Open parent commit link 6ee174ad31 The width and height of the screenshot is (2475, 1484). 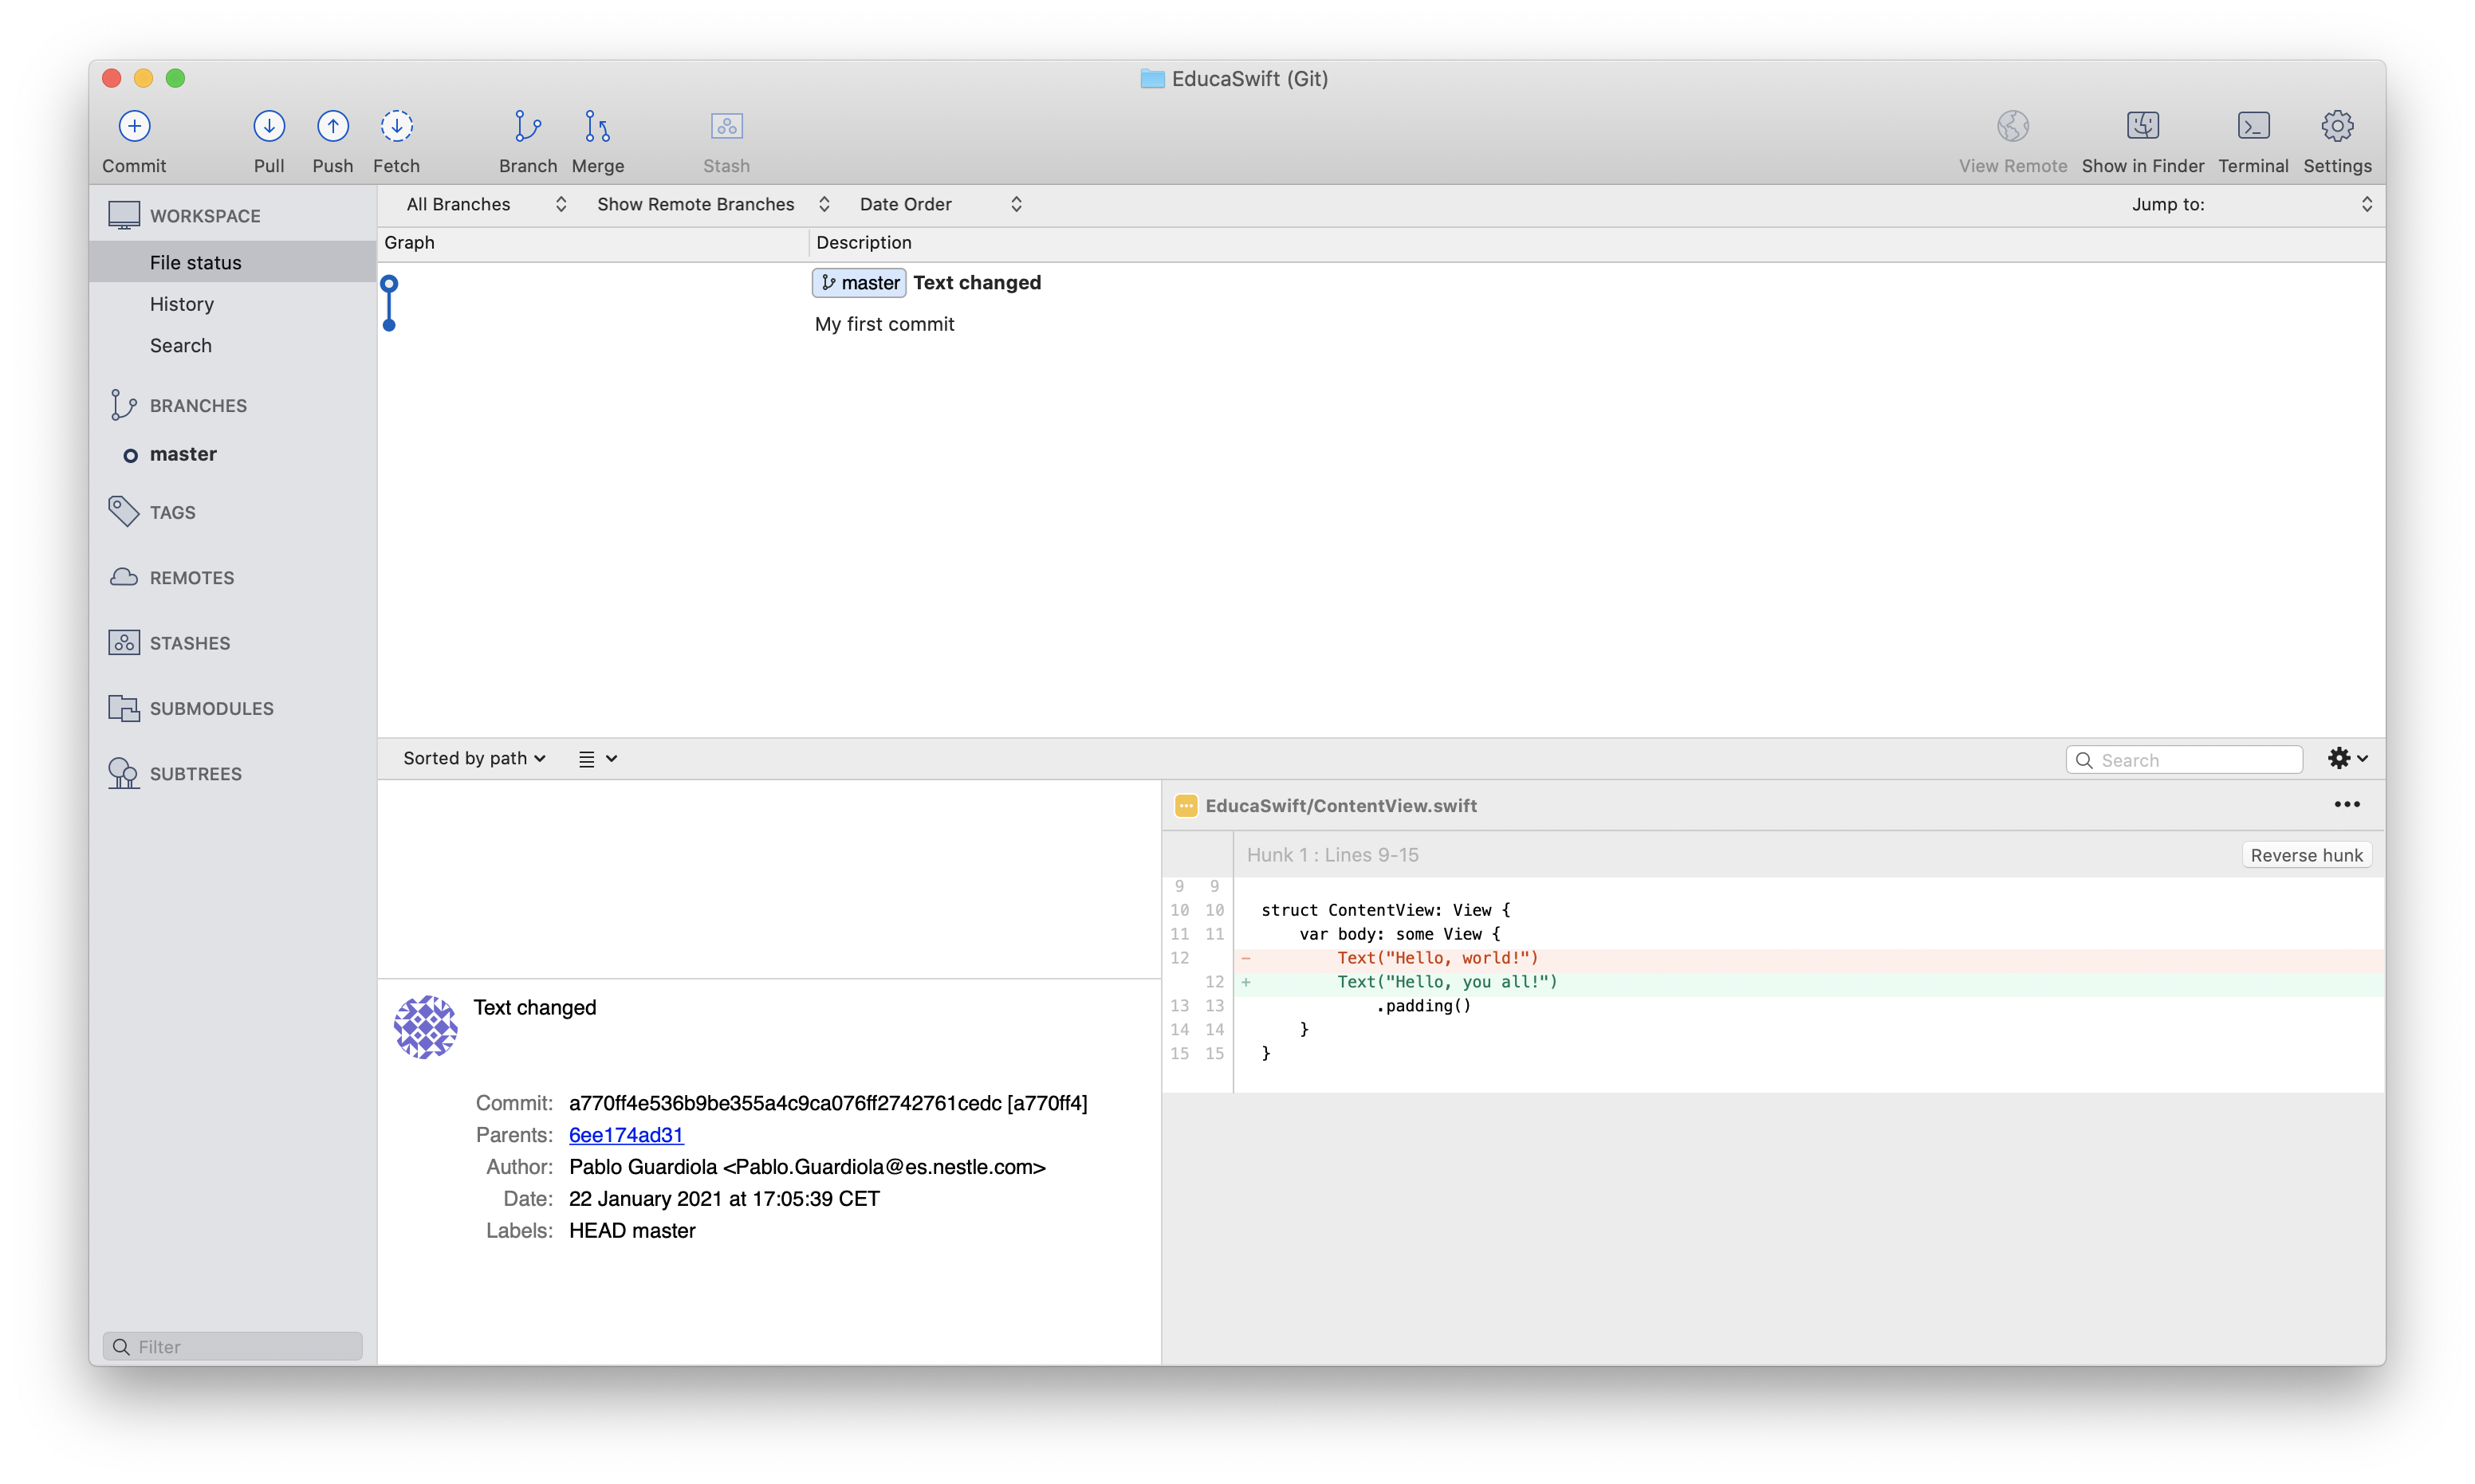point(626,1135)
